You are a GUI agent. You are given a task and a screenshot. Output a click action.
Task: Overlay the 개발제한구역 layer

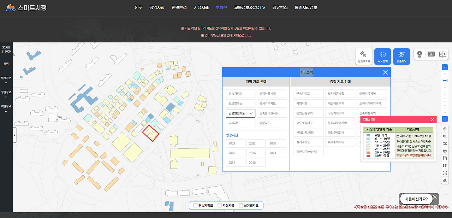coord(340,104)
